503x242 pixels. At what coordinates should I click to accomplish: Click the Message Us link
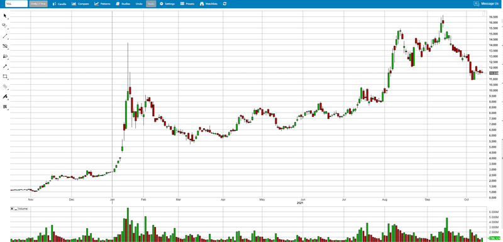(490, 4)
